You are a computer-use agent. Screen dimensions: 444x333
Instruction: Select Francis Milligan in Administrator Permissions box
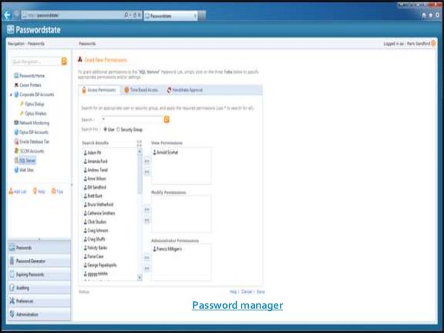click(x=167, y=249)
